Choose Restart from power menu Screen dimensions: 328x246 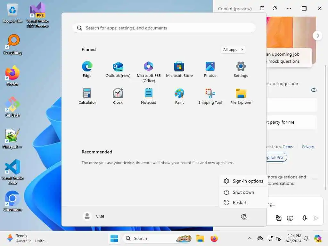(x=243, y=202)
